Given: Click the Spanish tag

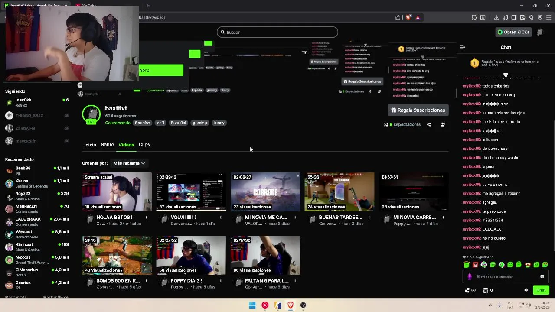Looking at the screenshot, I should pos(142,123).
